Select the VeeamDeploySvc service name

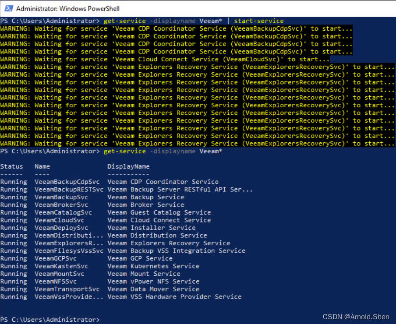click(x=61, y=228)
